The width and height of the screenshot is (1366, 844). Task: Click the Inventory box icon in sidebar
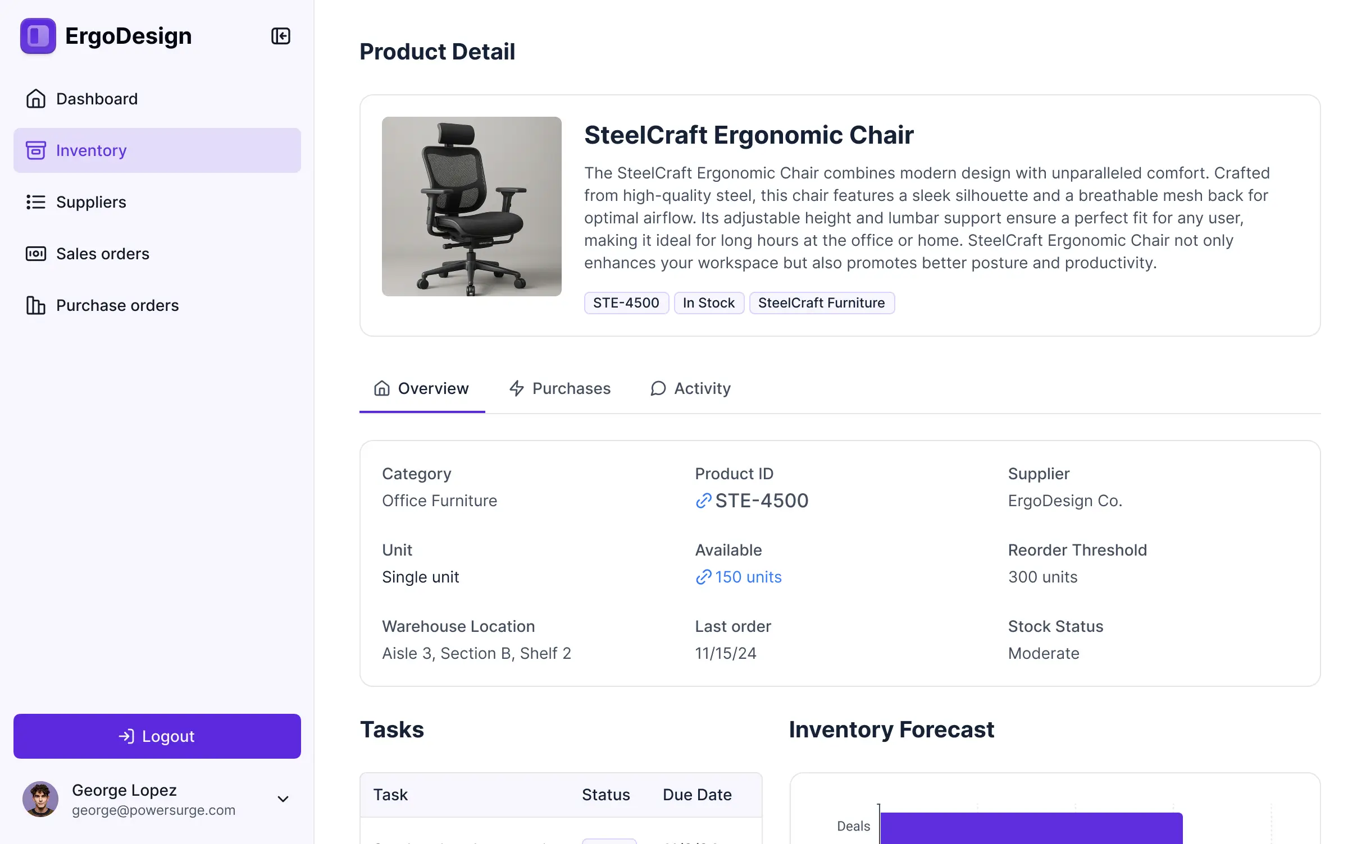click(x=36, y=150)
